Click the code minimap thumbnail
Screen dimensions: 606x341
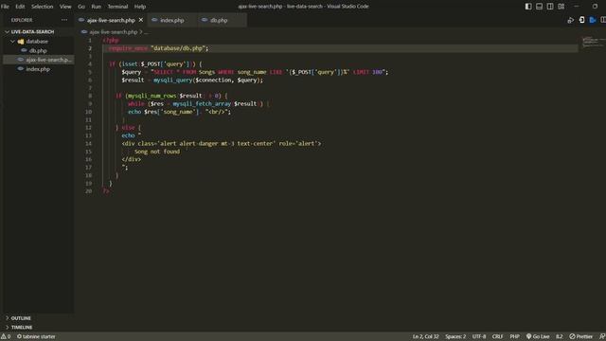594,42
